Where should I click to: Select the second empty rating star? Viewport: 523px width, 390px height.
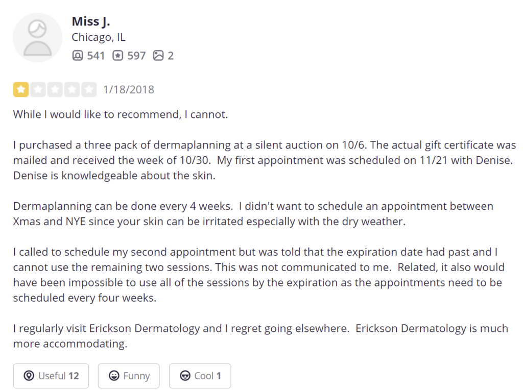38,89
